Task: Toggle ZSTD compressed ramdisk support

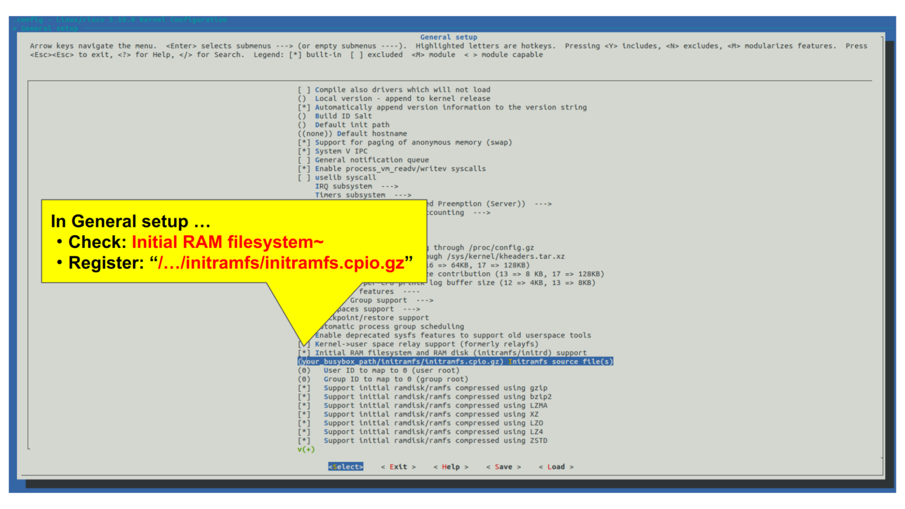Action: click(435, 441)
